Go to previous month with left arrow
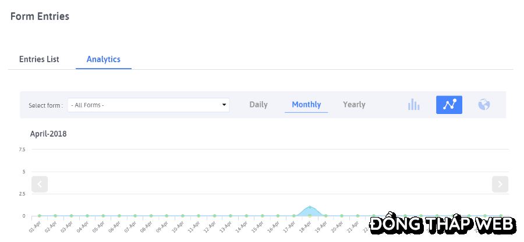 click(40, 184)
